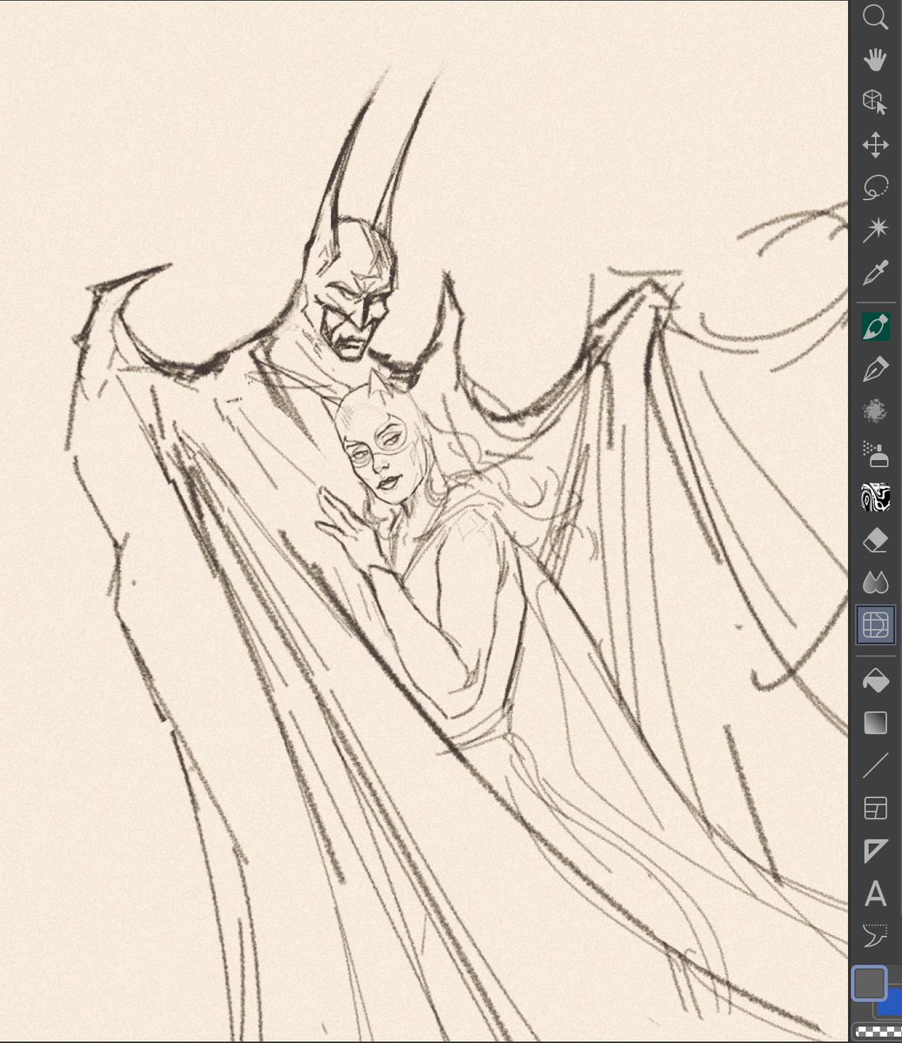Image resolution: width=902 pixels, height=1043 pixels.
Task: Select the Figure straight line tool
Action: coord(875,766)
